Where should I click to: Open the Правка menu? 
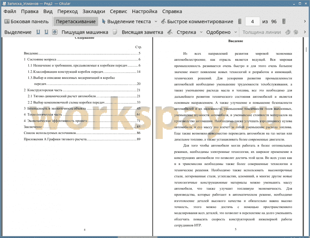(30, 11)
